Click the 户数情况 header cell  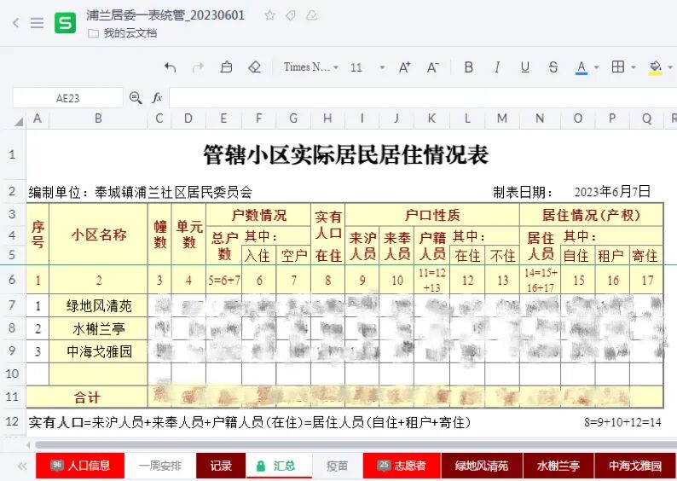258,215
